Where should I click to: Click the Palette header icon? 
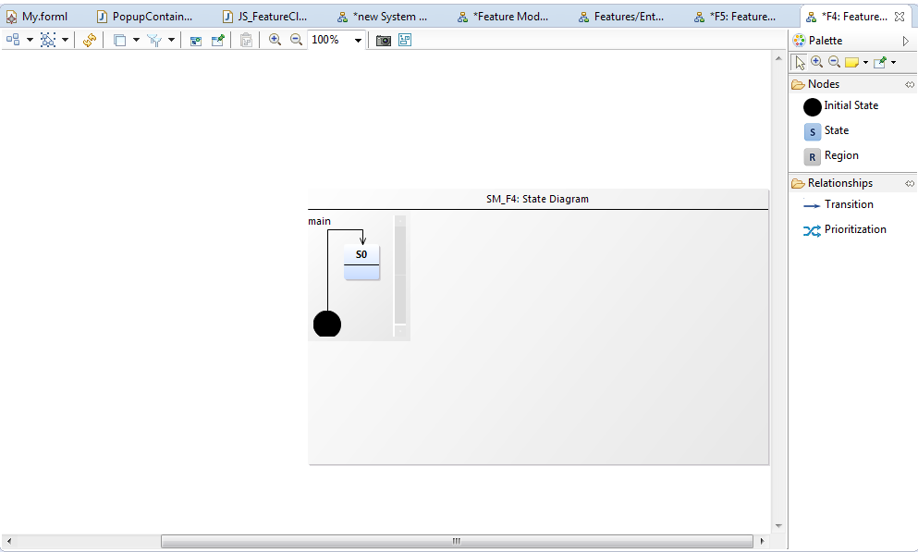tap(799, 41)
